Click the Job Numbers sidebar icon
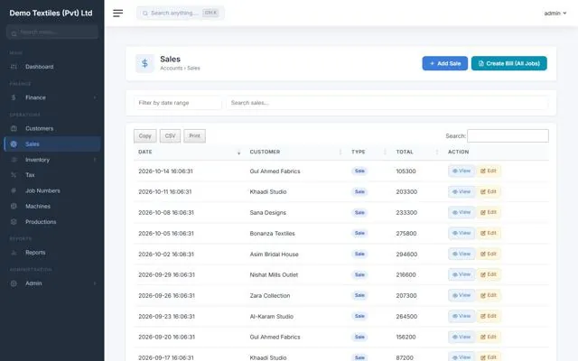This screenshot has height=361, width=578. click(14, 190)
